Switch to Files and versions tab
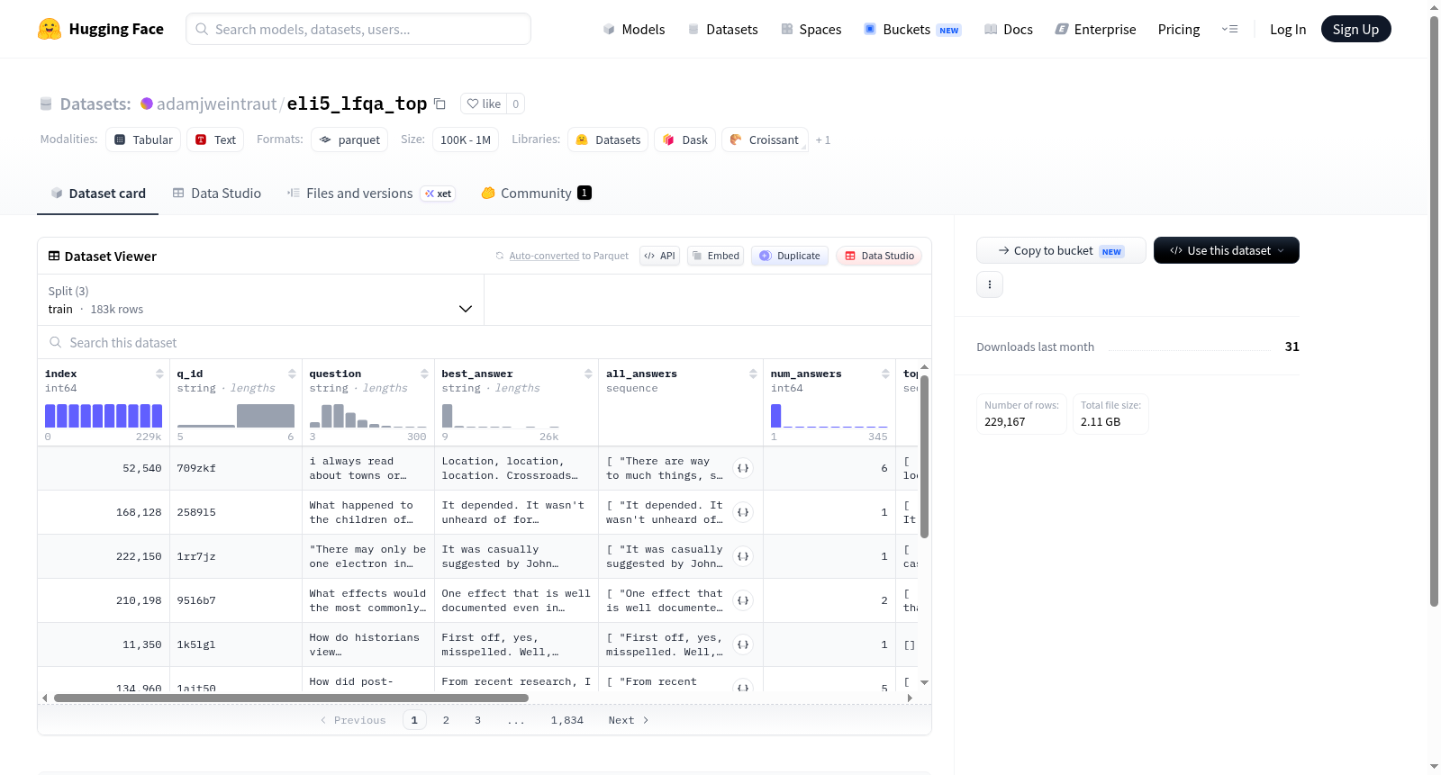 [x=371, y=193]
